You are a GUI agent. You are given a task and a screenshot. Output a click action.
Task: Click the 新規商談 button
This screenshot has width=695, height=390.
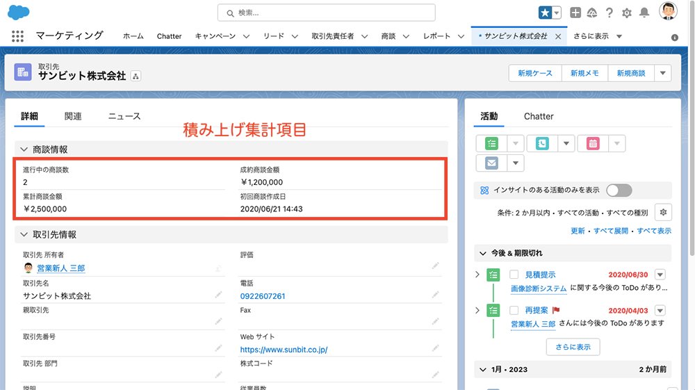(x=631, y=73)
